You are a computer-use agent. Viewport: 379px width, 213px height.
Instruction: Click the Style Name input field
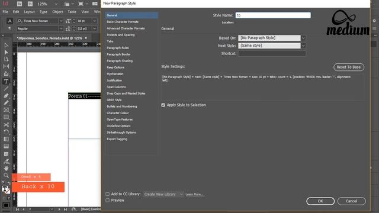(273, 15)
